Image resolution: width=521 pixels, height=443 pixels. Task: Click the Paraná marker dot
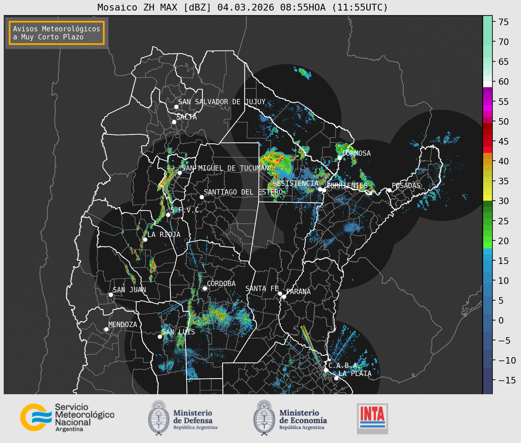point(284,297)
